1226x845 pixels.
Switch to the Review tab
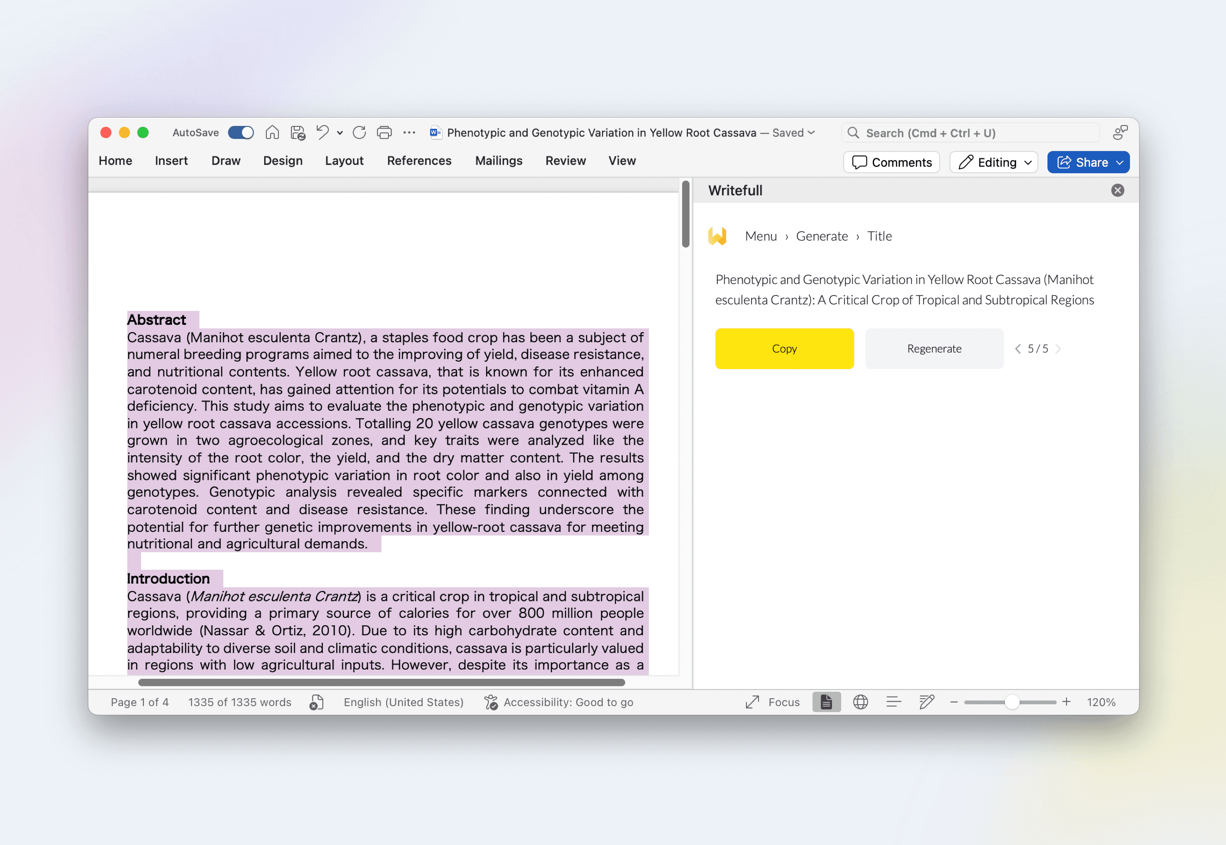[x=565, y=160]
